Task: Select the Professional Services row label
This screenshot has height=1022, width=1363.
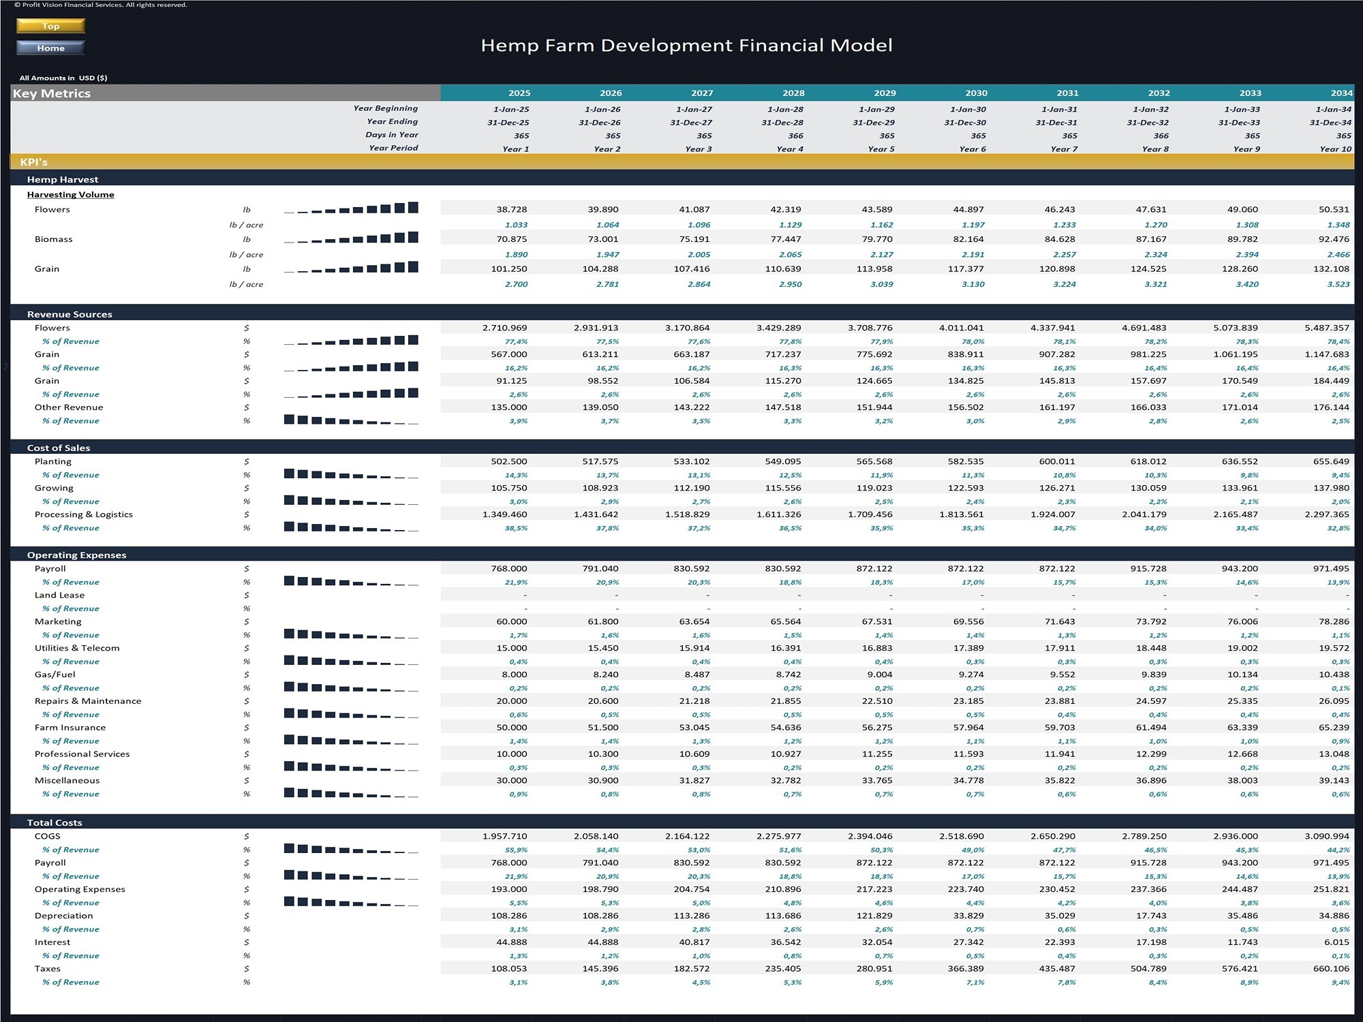Action: click(x=82, y=755)
